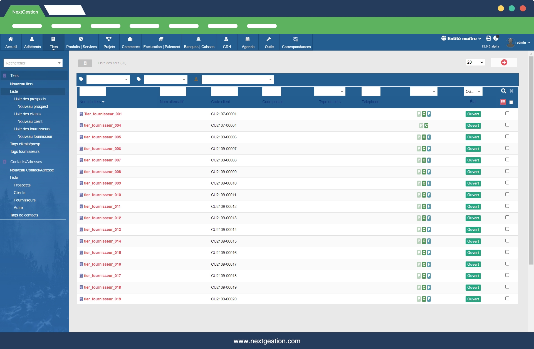This screenshot has width=534, height=349.
Task: Open tier_fournisseur_007 link
Action: (102, 160)
